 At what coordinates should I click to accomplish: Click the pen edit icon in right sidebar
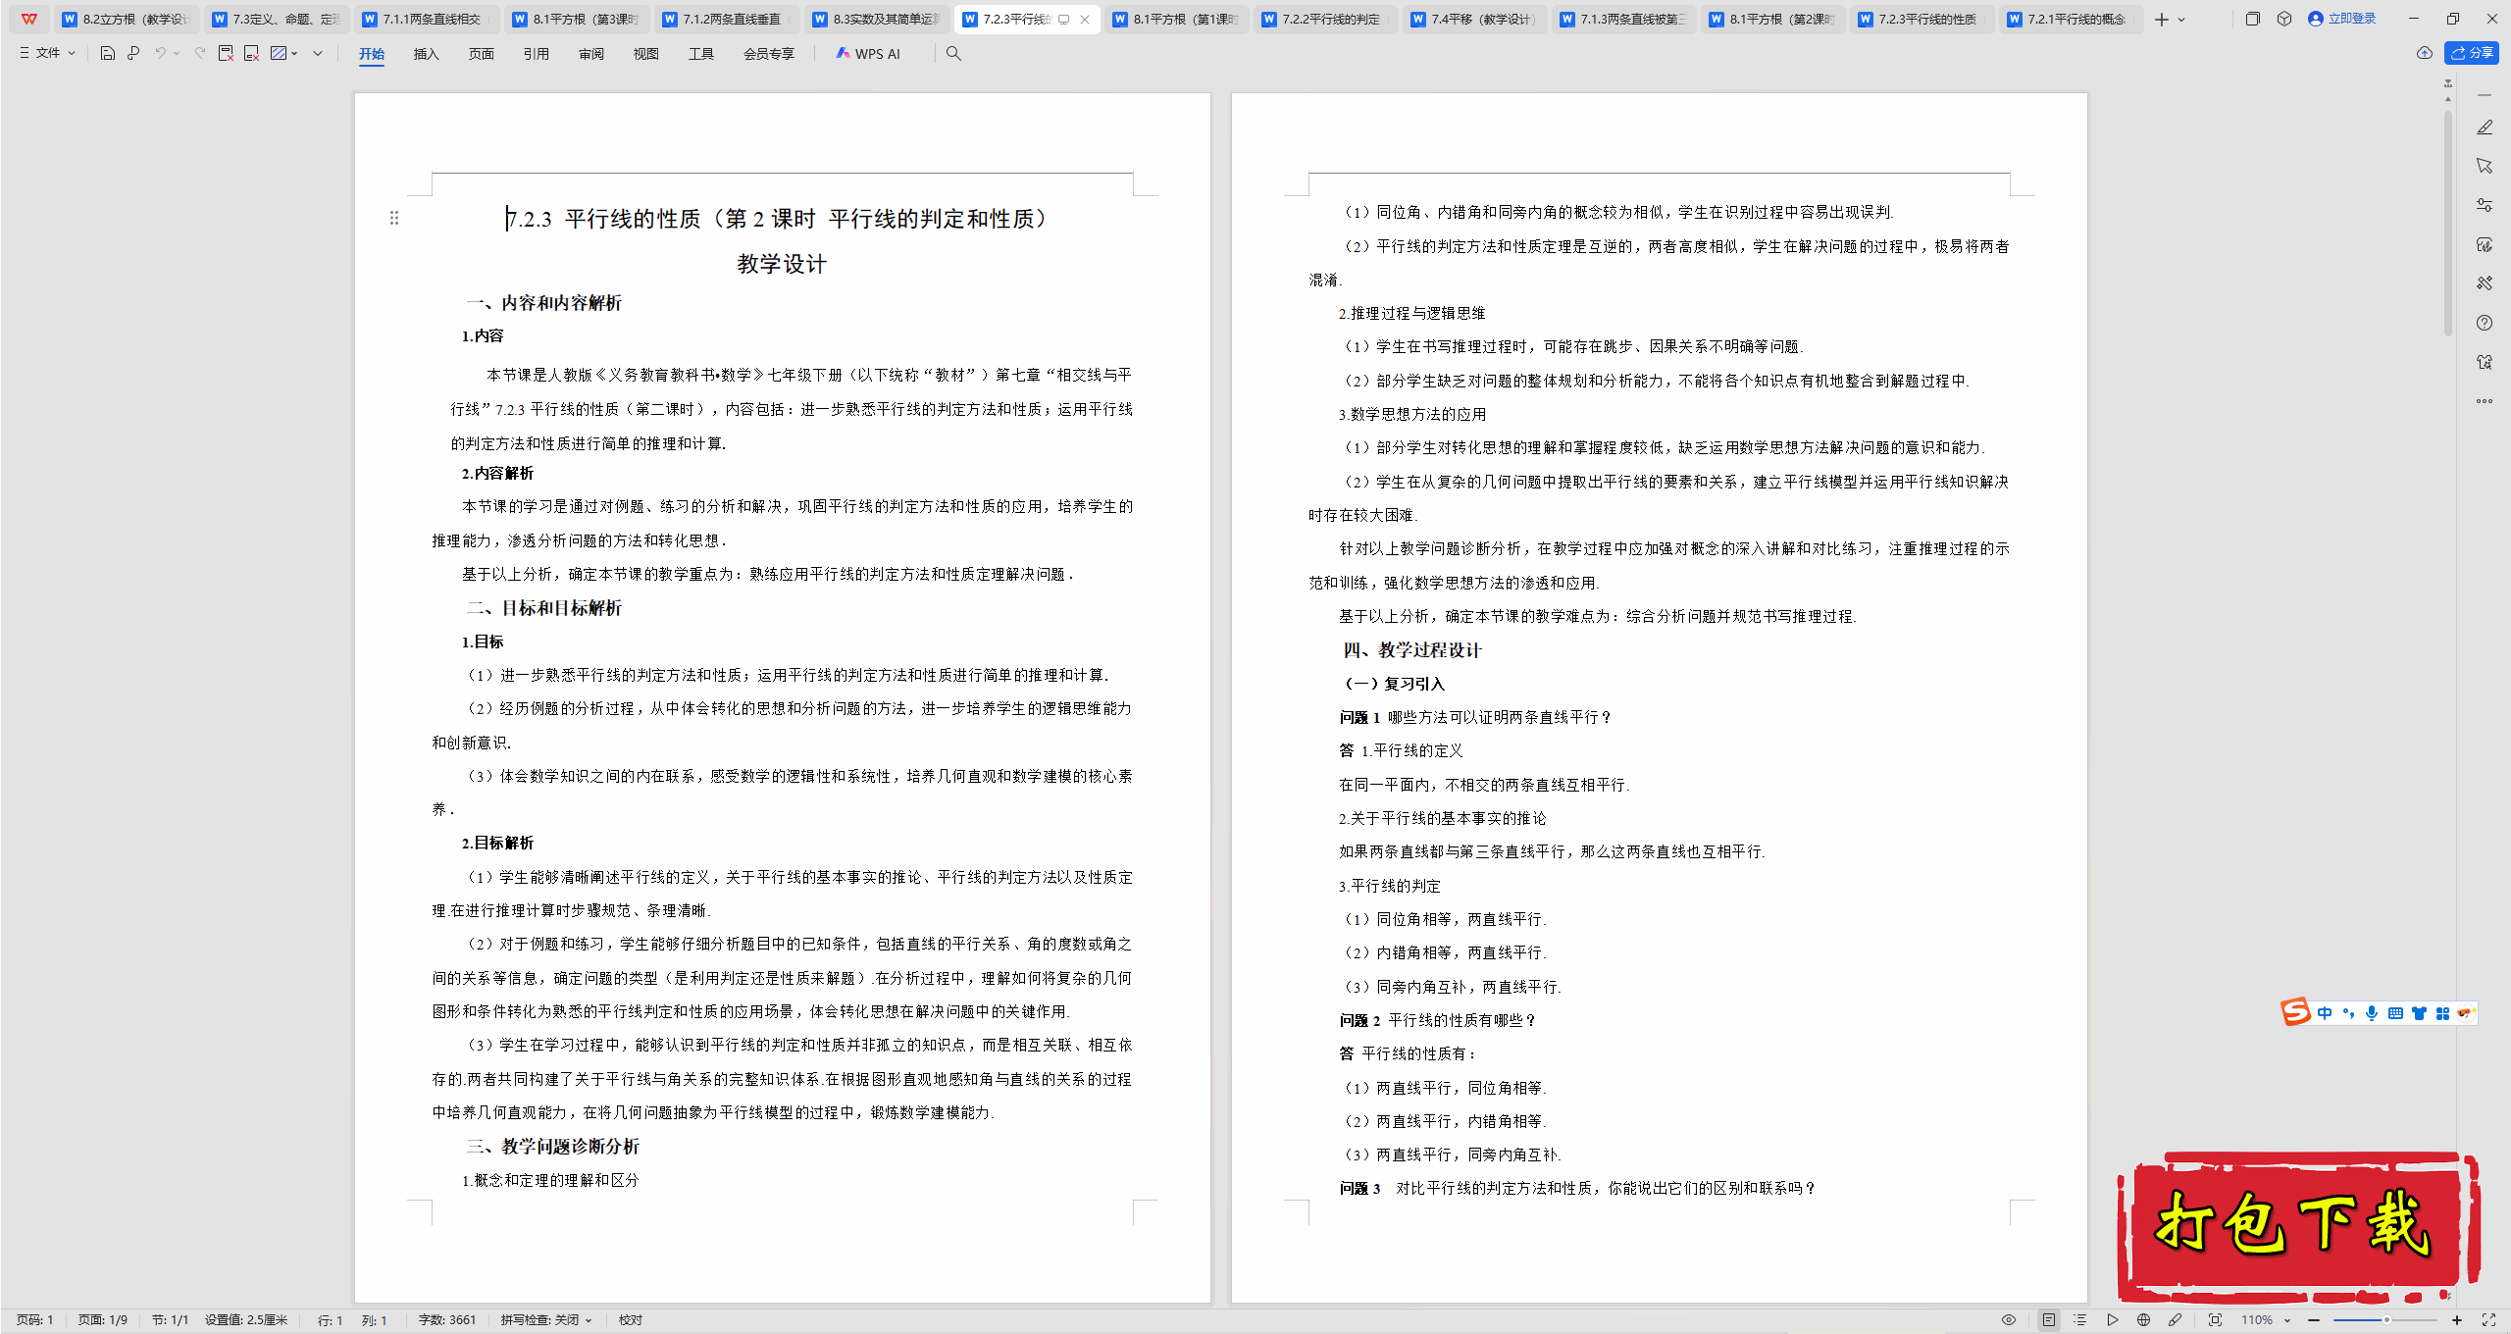(2485, 128)
